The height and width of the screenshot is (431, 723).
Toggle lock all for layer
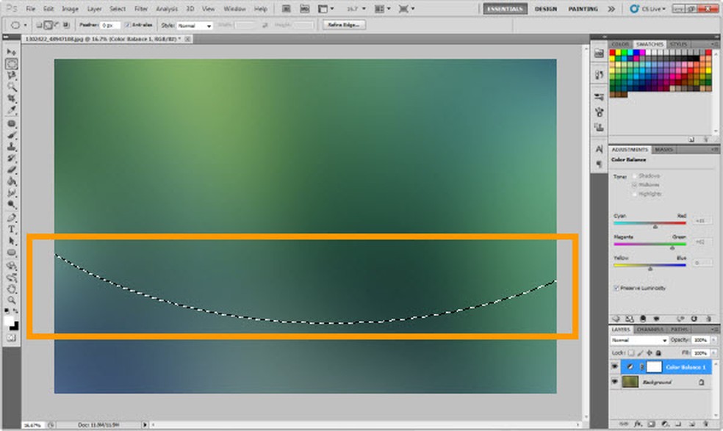(x=658, y=352)
